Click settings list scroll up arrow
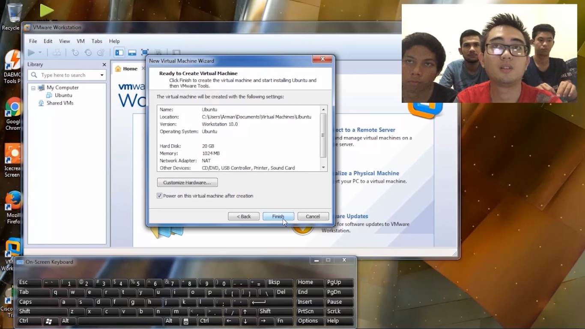The height and width of the screenshot is (329, 585). click(x=323, y=110)
